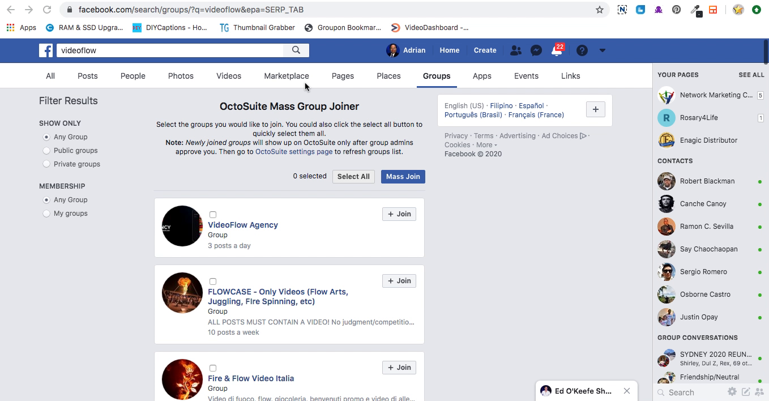The height and width of the screenshot is (401, 769).
Task: Tick the VideoFlow Agency checkbox
Action: (213, 215)
